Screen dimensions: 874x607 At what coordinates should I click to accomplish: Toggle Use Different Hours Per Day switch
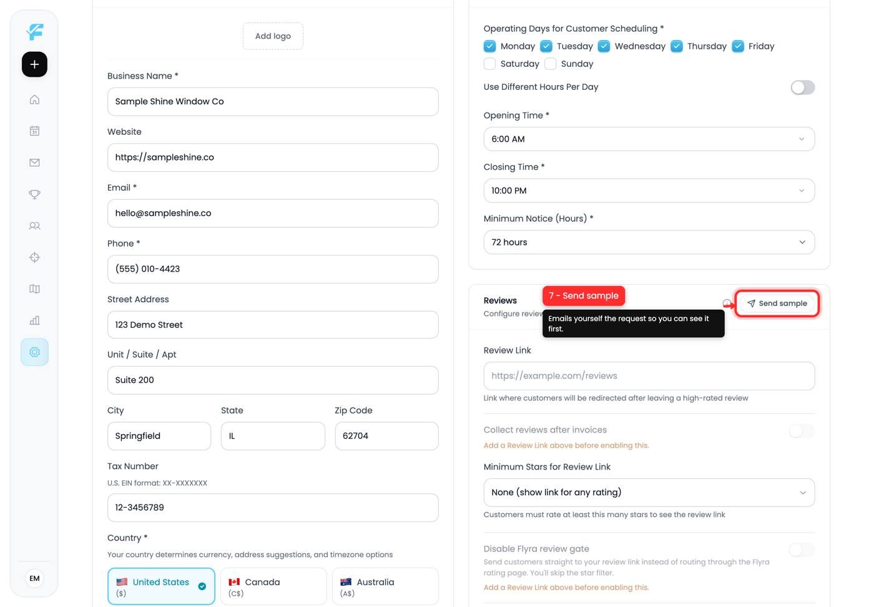click(802, 87)
